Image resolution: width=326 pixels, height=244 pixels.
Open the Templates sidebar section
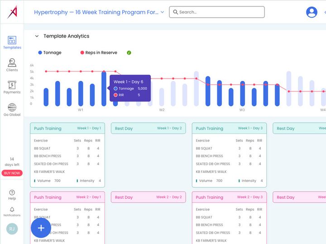pyautogui.click(x=12, y=42)
